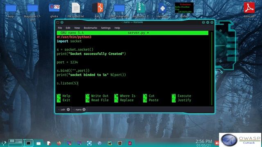Maximize the Konsole window
This screenshot has width=262, height=147.
pos(208,22)
